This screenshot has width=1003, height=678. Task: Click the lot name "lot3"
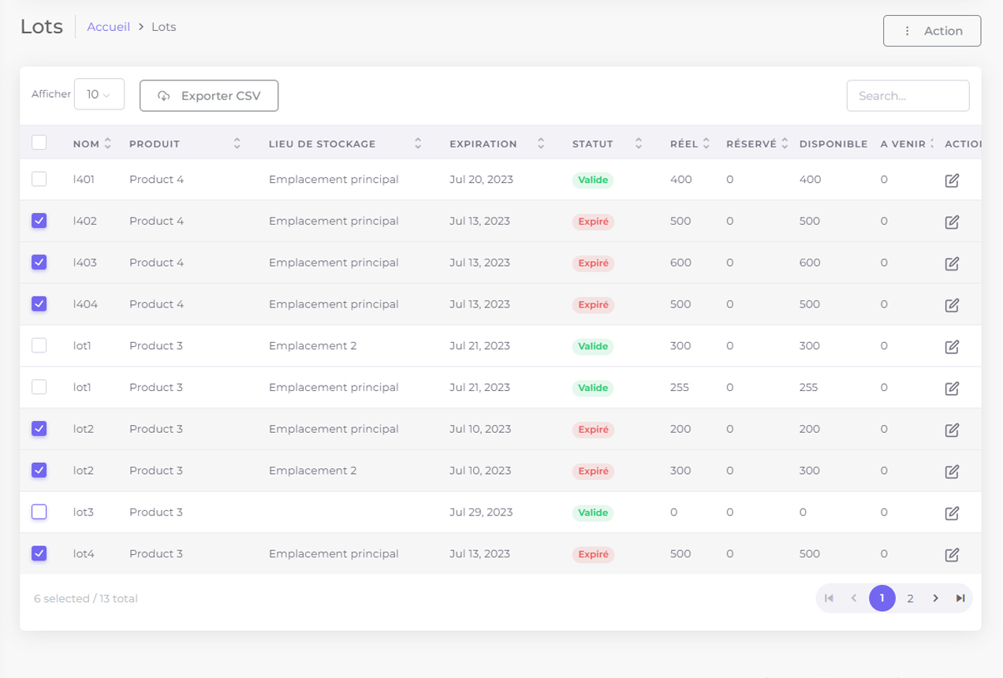click(x=84, y=512)
